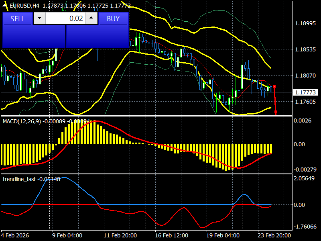Click the 2.05649 trendline scale value
This screenshot has height=241, width=321.
304,178
